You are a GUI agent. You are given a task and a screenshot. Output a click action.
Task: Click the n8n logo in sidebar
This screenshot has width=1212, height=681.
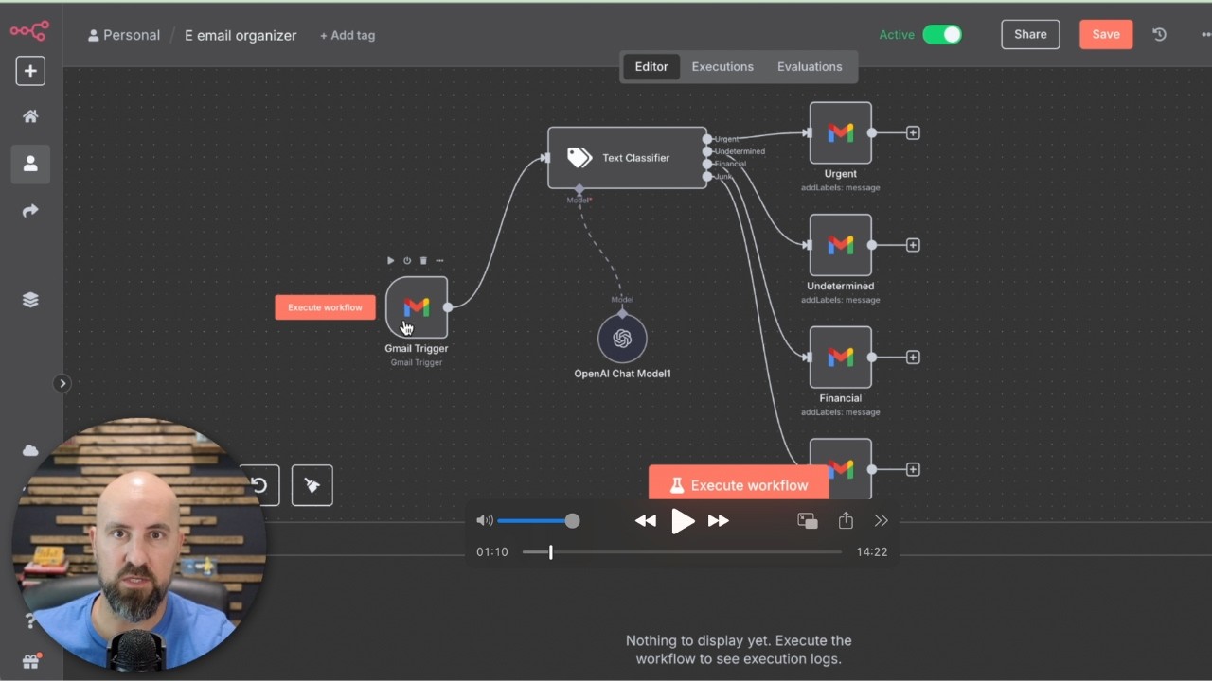pos(28,31)
